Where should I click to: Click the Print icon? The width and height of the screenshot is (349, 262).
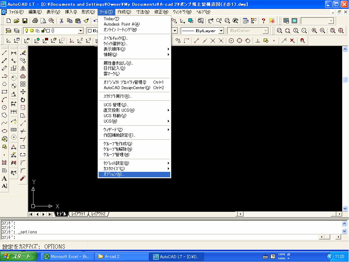click(35, 21)
